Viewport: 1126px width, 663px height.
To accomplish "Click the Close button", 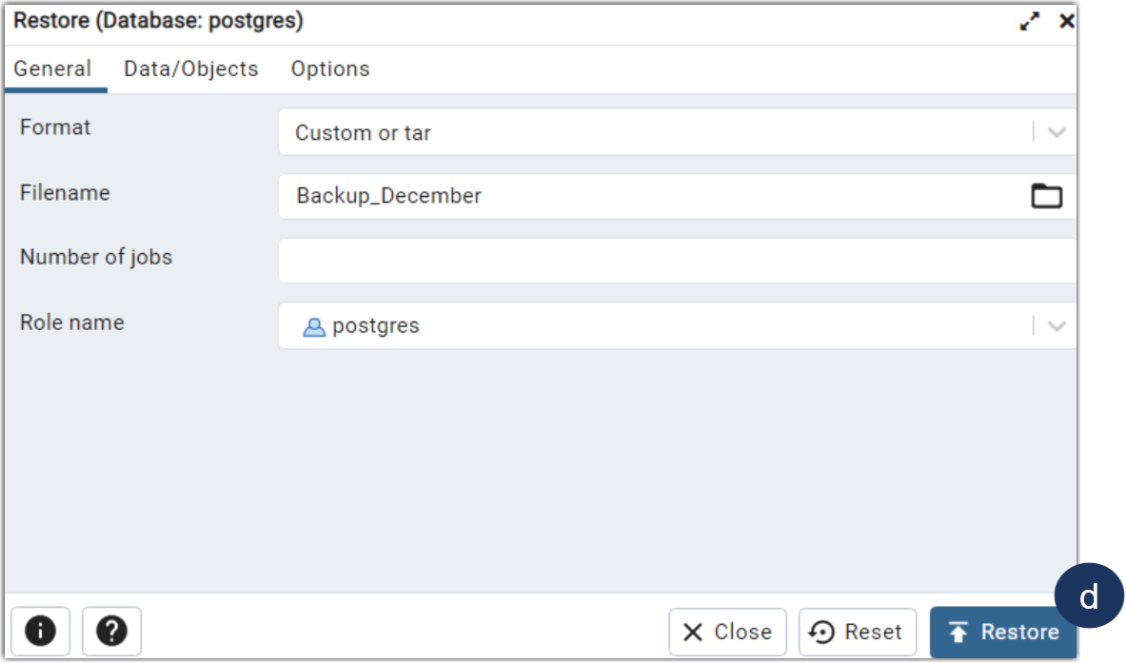I will (727, 631).
